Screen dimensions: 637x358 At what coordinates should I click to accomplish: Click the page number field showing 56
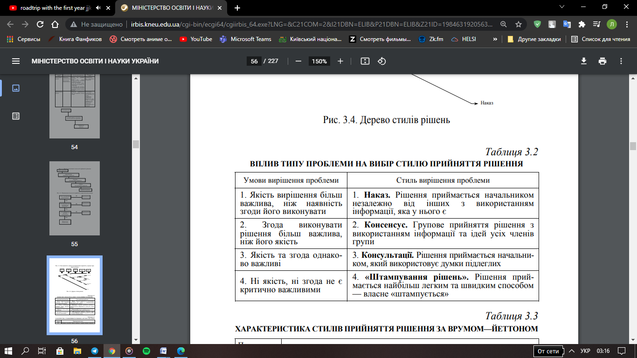pos(254,61)
